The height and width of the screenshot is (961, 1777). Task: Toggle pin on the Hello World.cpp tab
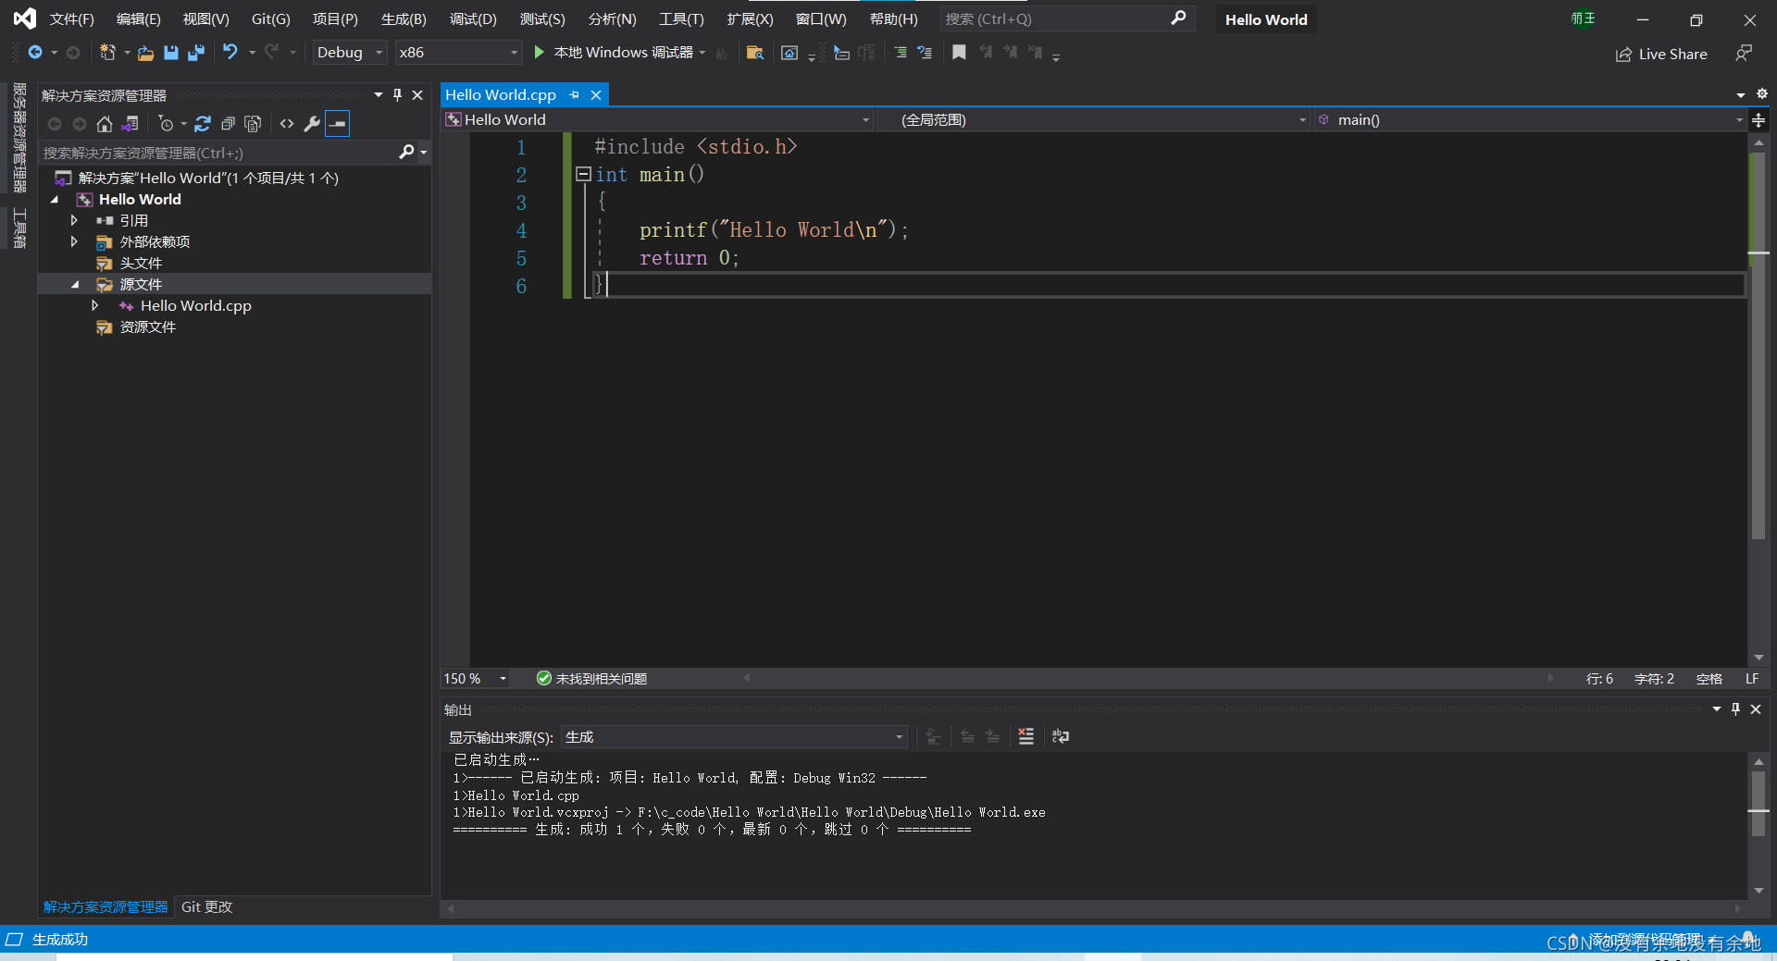(575, 94)
